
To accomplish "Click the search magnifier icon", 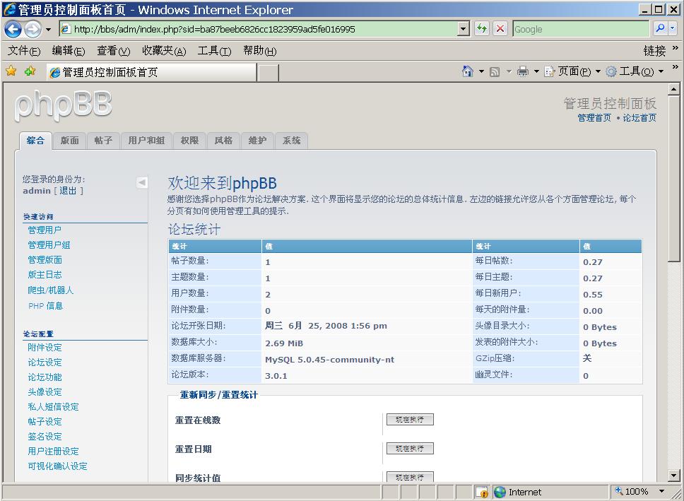I will click(661, 29).
